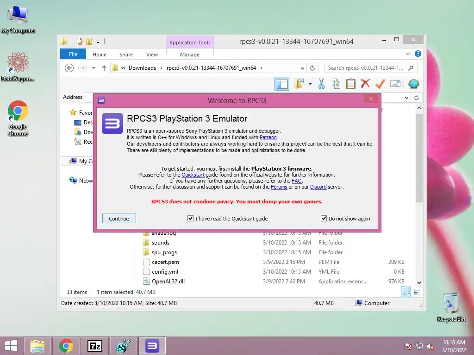Image resolution: width=474 pixels, height=355 pixels.
Task: Click the secondary Address bar refresh icon
Action: pos(417,98)
